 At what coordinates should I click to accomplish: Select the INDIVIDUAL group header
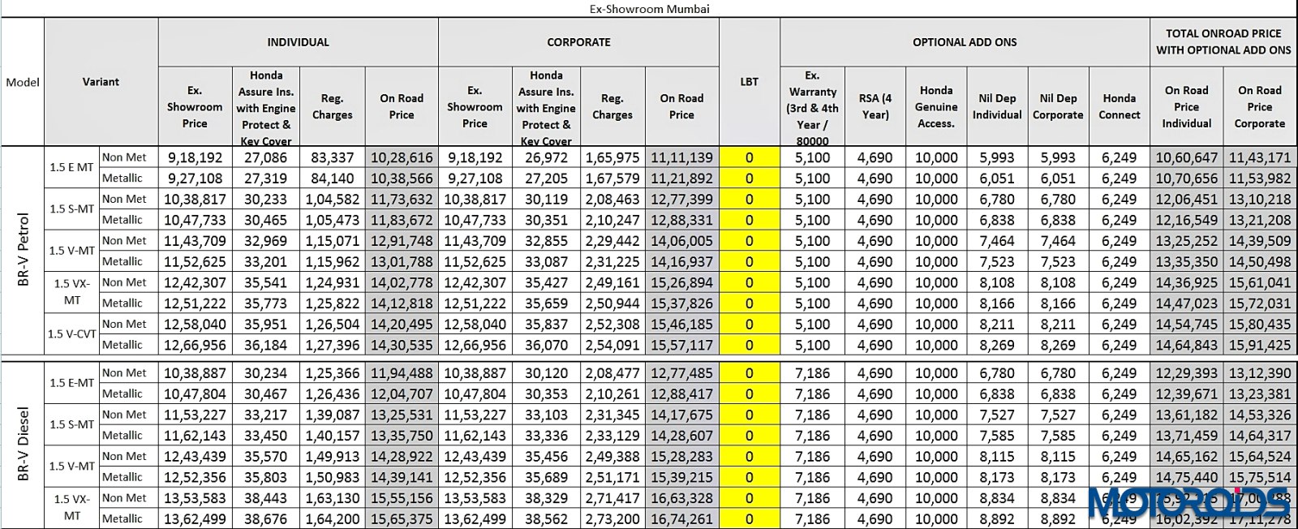click(298, 42)
